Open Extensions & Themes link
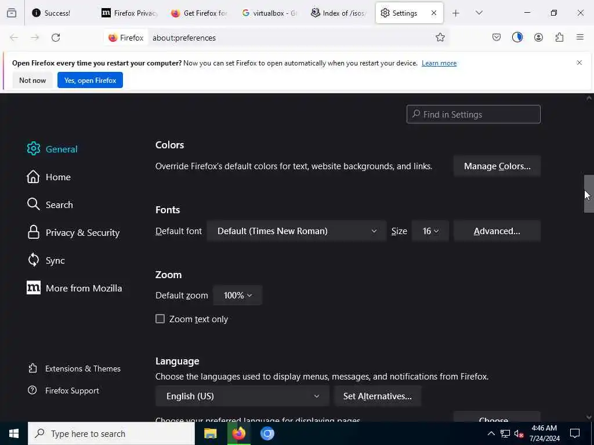 (x=75, y=369)
